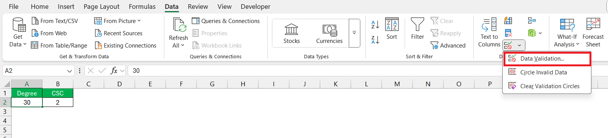Open the Get Data menu
608x138 pixels.
tap(18, 32)
